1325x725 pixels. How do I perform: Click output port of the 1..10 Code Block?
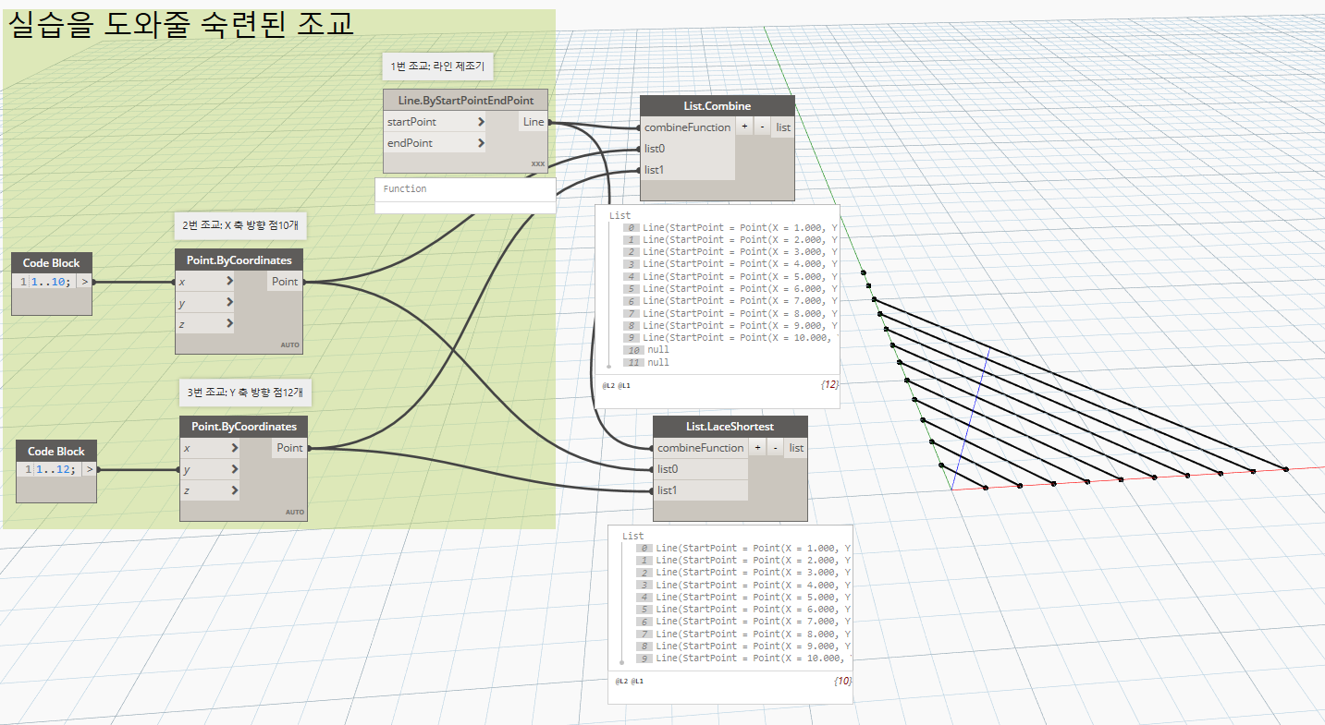pyautogui.click(x=84, y=282)
